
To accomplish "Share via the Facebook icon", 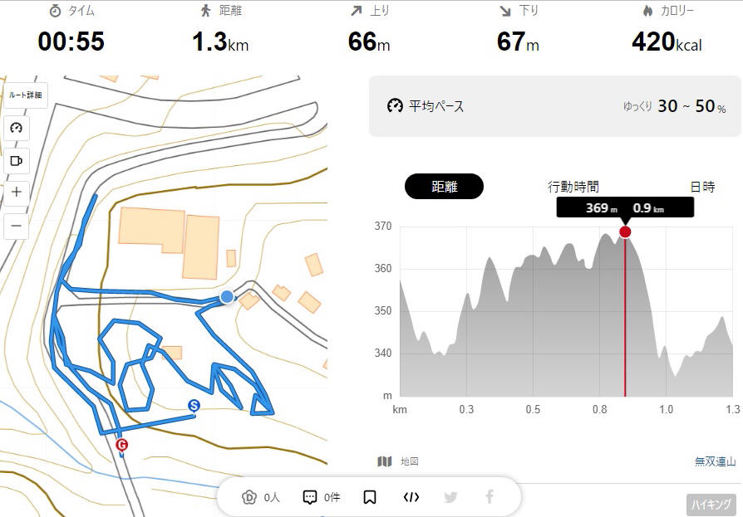I will [490, 496].
